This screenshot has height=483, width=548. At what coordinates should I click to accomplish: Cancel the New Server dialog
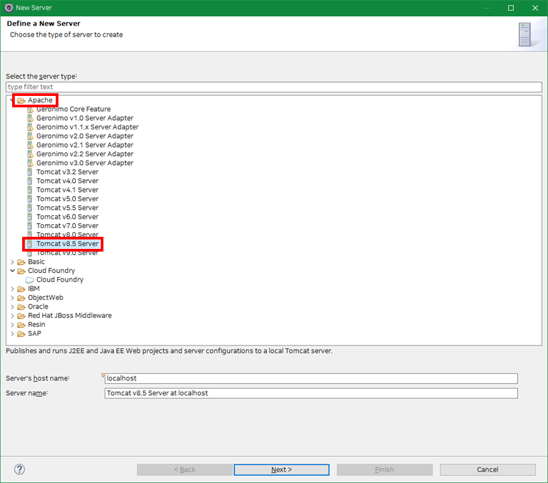click(488, 470)
